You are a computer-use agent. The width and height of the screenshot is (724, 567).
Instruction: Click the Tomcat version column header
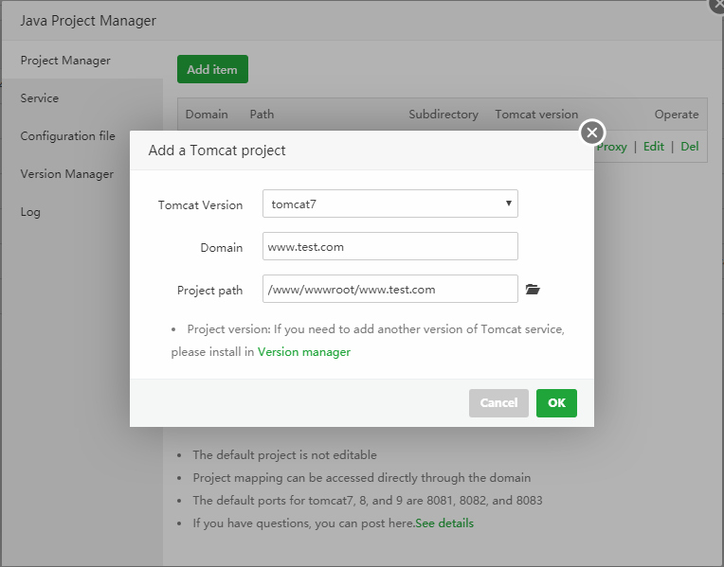coord(536,115)
